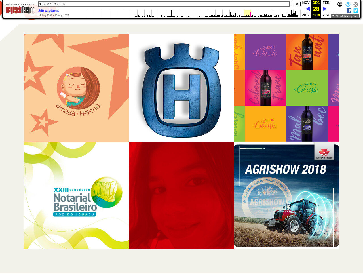Viewport: 363px width, 278px height.
Task: Close the Wayback toolbar
Action: [356, 4]
